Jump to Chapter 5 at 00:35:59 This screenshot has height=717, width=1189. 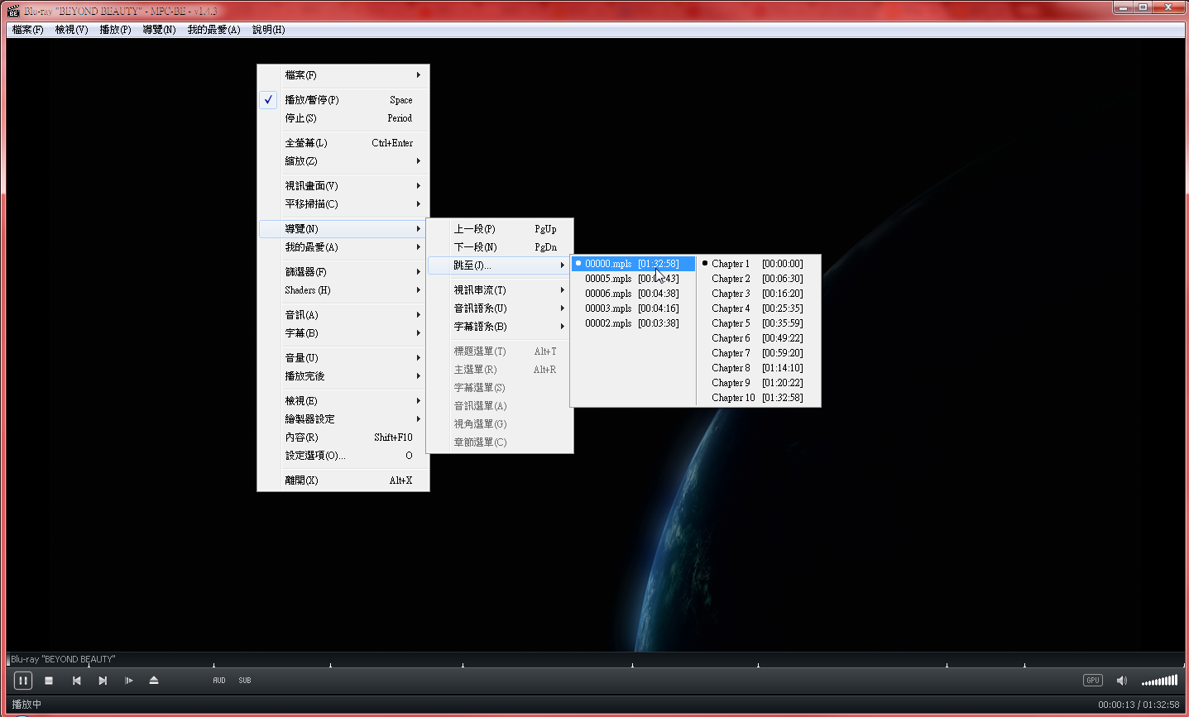click(759, 323)
